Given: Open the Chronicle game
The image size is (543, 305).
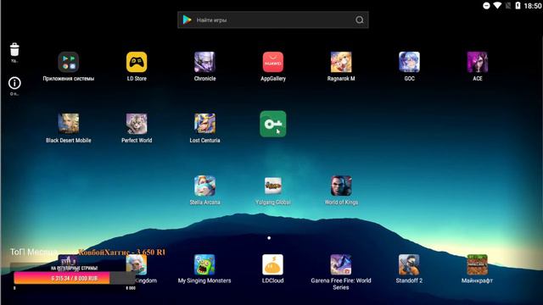Looking at the screenshot, I should [204, 62].
